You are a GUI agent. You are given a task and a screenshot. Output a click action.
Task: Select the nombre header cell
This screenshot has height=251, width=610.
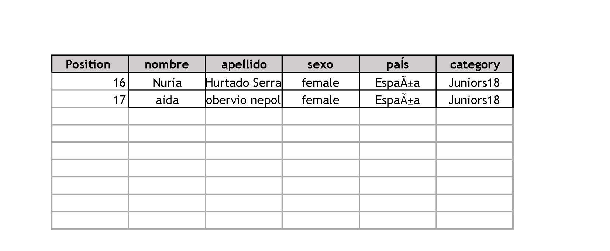[x=167, y=64]
